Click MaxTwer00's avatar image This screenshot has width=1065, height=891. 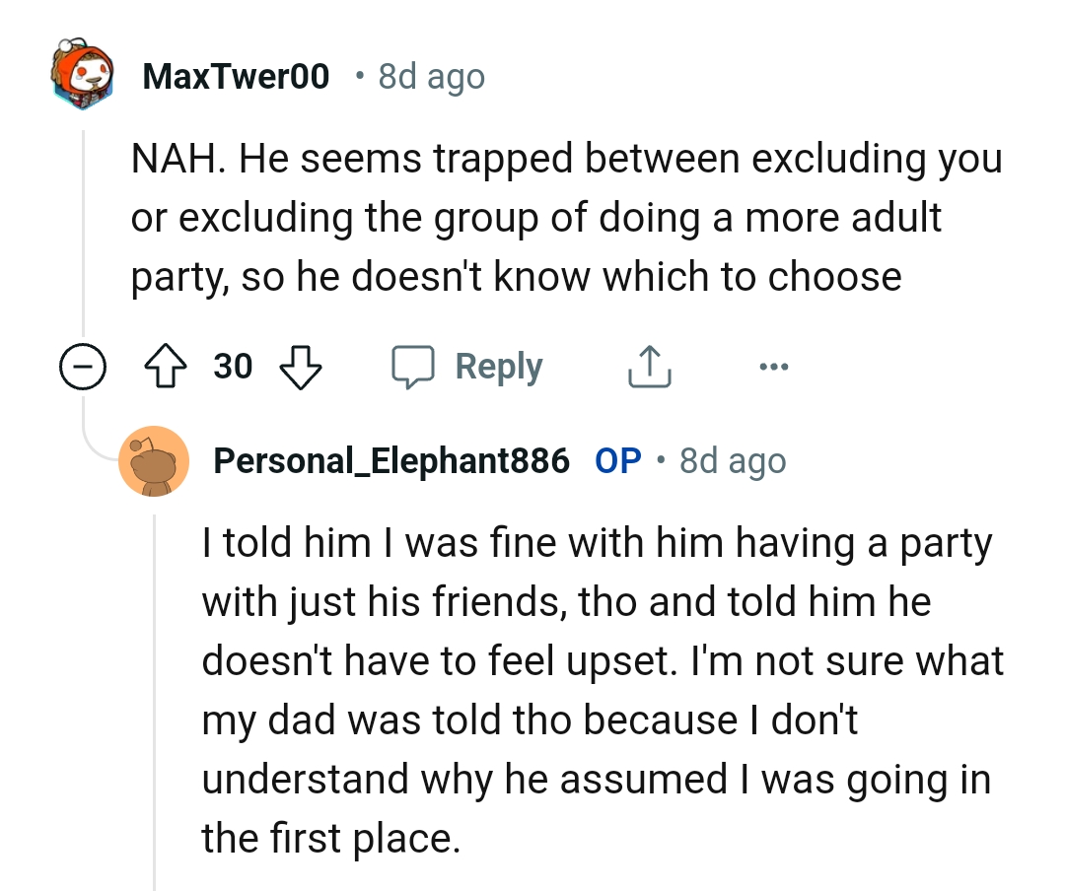pos(82,75)
